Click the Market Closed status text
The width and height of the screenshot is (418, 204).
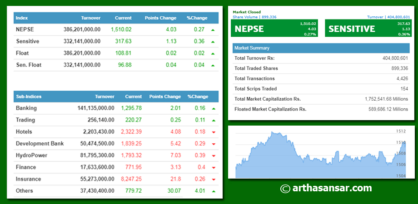[247, 12]
